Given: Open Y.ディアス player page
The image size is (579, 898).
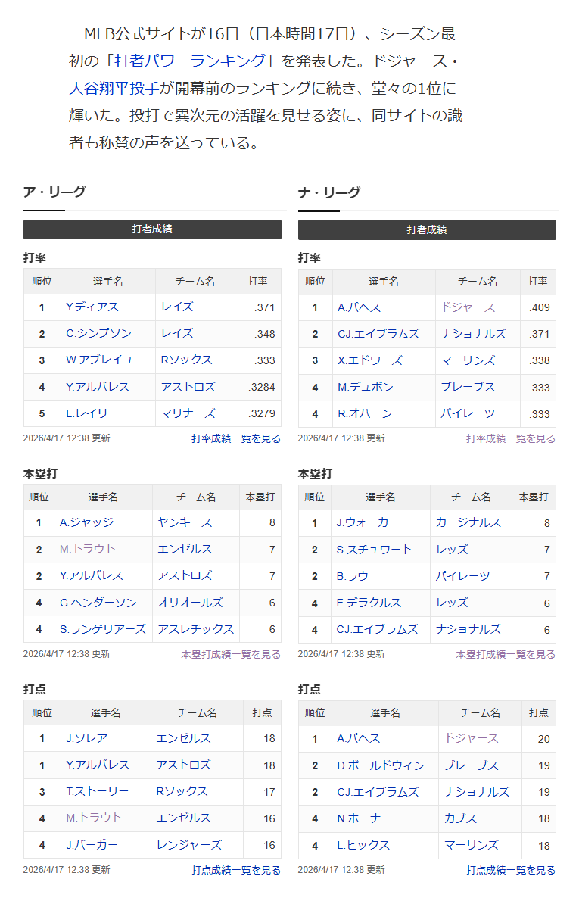Looking at the screenshot, I should (x=92, y=307).
